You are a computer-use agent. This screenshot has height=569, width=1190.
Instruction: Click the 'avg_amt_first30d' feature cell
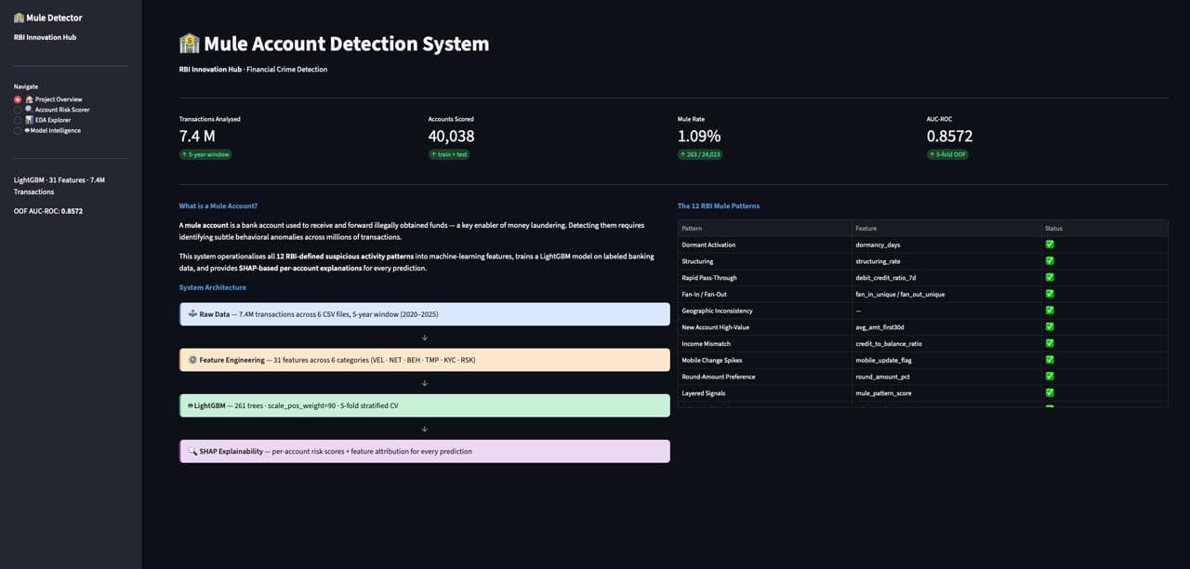click(x=946, y=327)
